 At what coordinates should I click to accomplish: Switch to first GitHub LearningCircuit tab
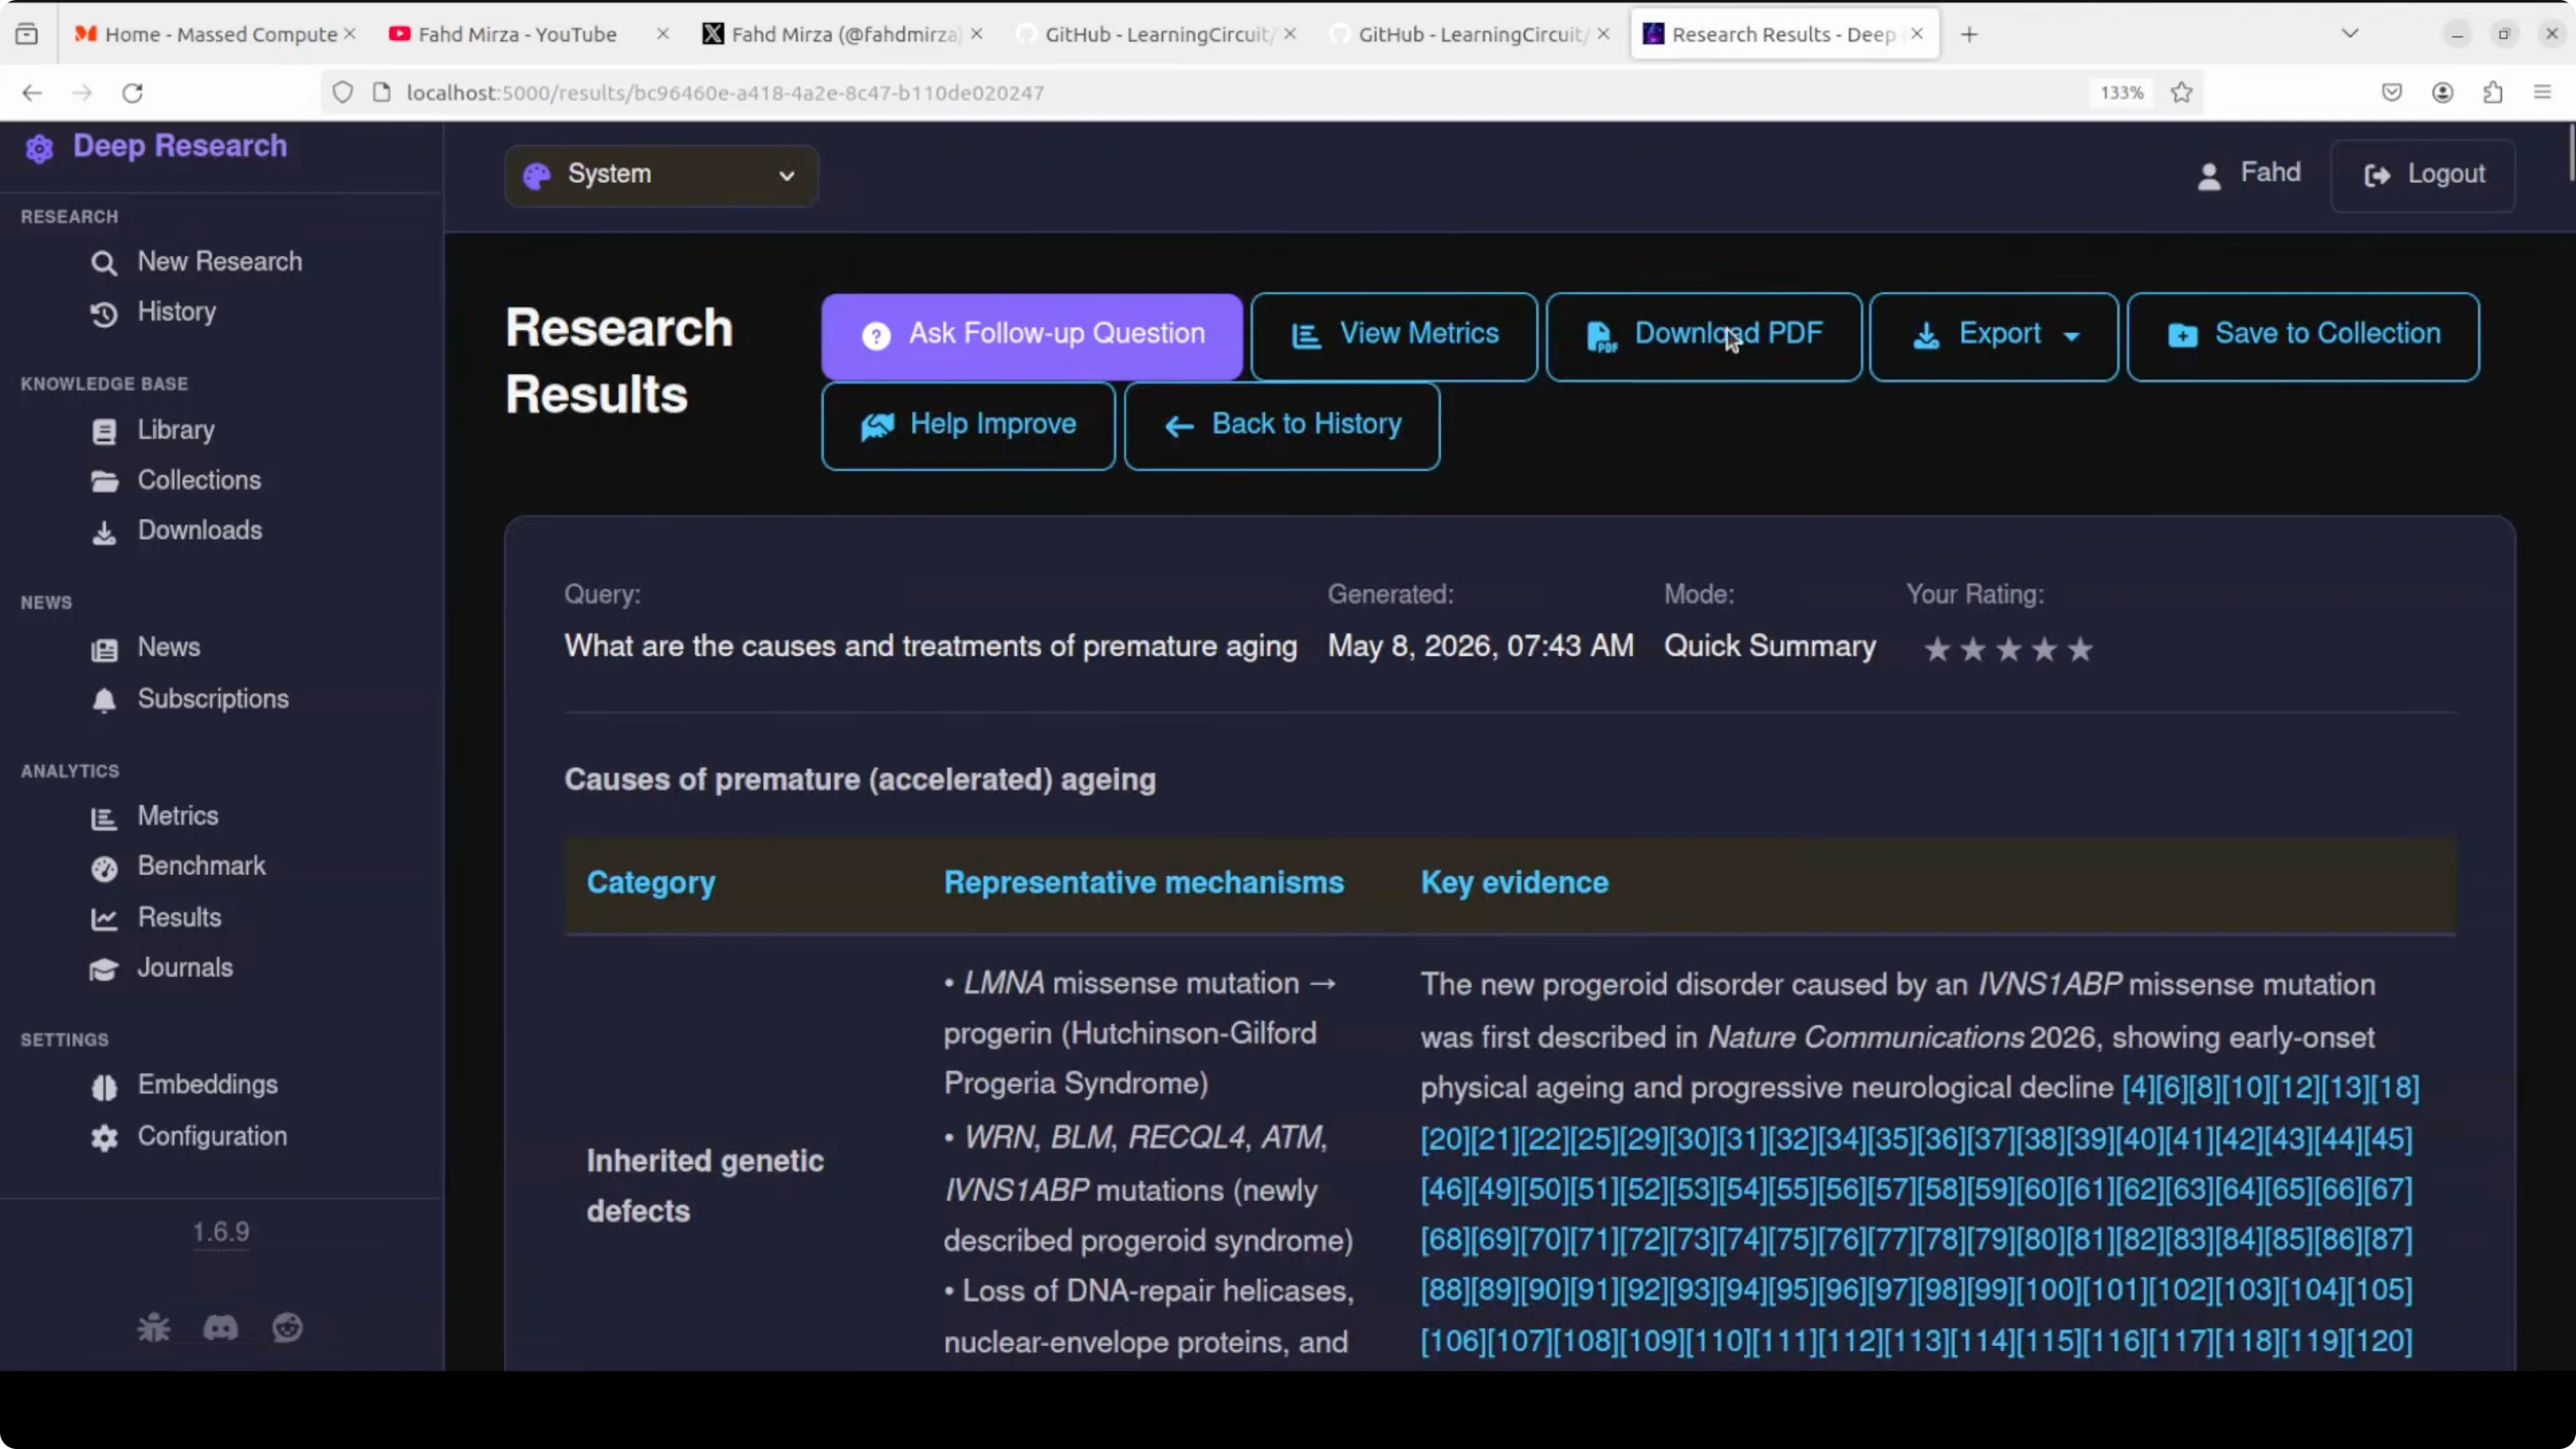(1156, 34)
